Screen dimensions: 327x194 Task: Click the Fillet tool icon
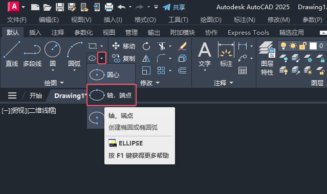(161, 58)
